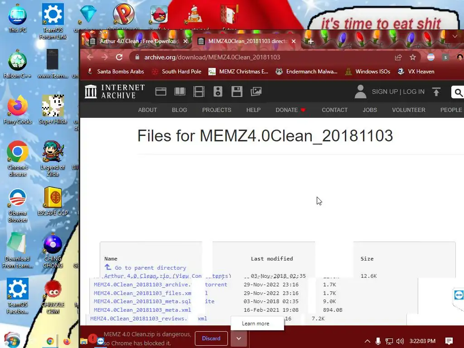Click the microphone icon in system tray
Image resolution: width=464 pixels, height=348 pixels.
click(378, 341)
